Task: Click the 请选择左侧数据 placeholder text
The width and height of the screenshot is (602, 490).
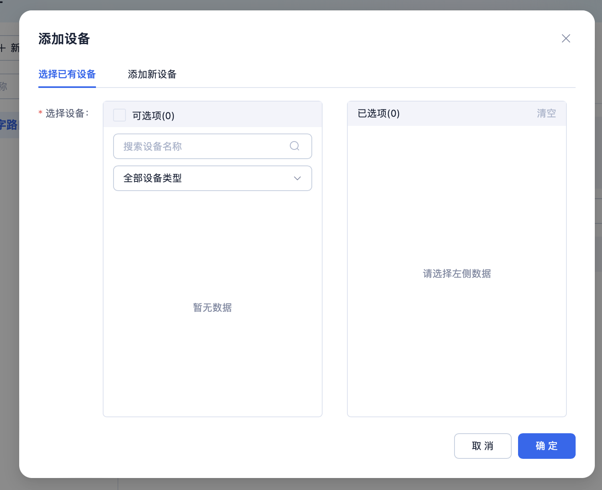Action: (457, 273)
